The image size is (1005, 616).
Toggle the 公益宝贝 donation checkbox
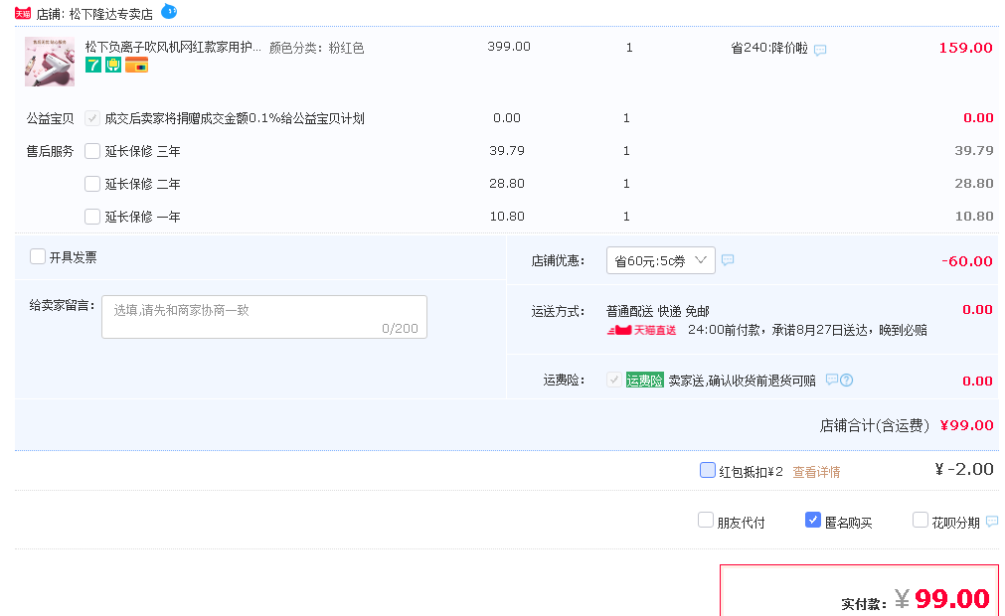coord(92,118)
